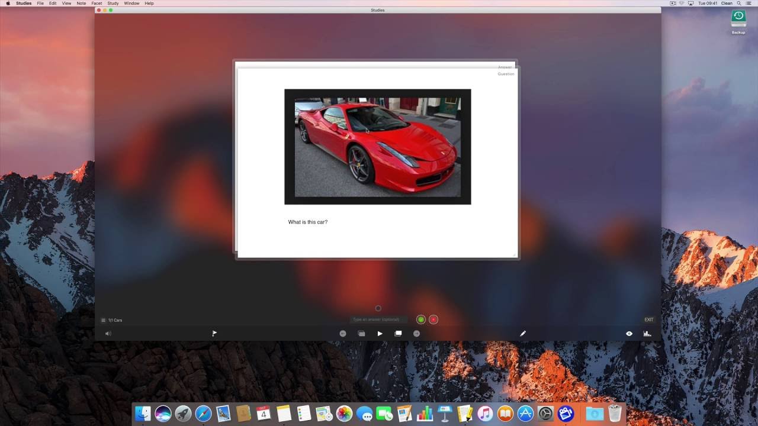Open the Trash in the Dock
Viewport: 758px width, 426px height.
[x=614, y=414]
